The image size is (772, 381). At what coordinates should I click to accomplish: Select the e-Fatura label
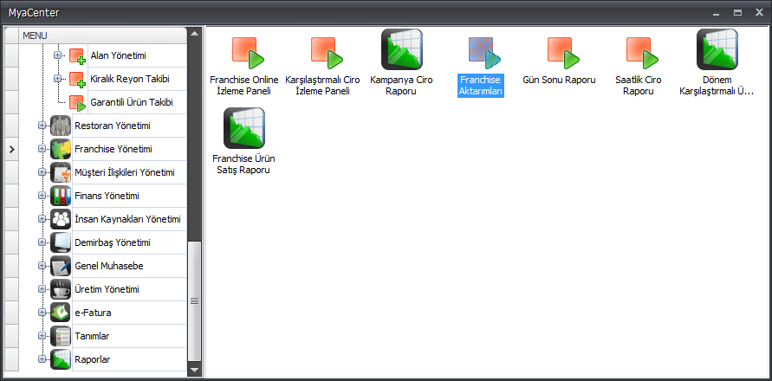93,313
